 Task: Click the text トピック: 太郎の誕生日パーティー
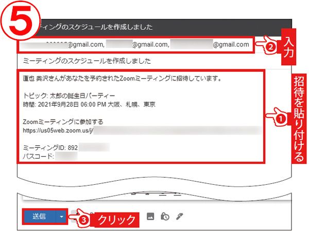click(x=69, y=95)
